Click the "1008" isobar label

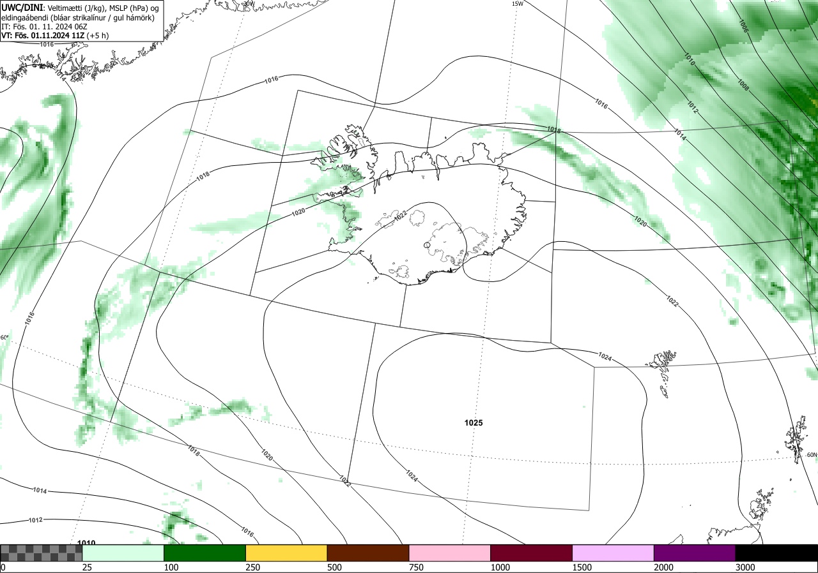(x=743, y=85)
